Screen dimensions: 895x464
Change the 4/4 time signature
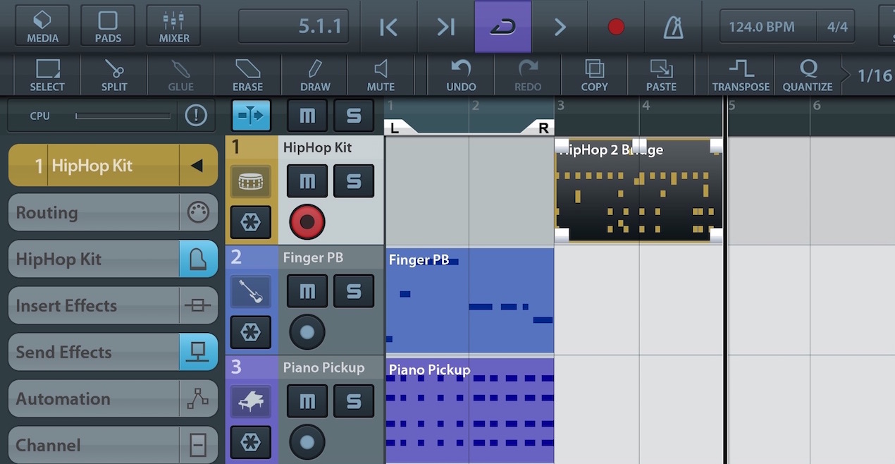coord(837,27)
